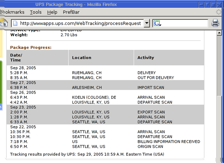
Task: Click the window title bar text
Action: [x=76, y=4]
